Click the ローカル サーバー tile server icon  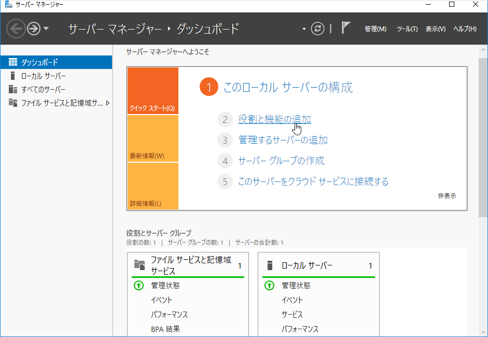[x=269, y=265]
